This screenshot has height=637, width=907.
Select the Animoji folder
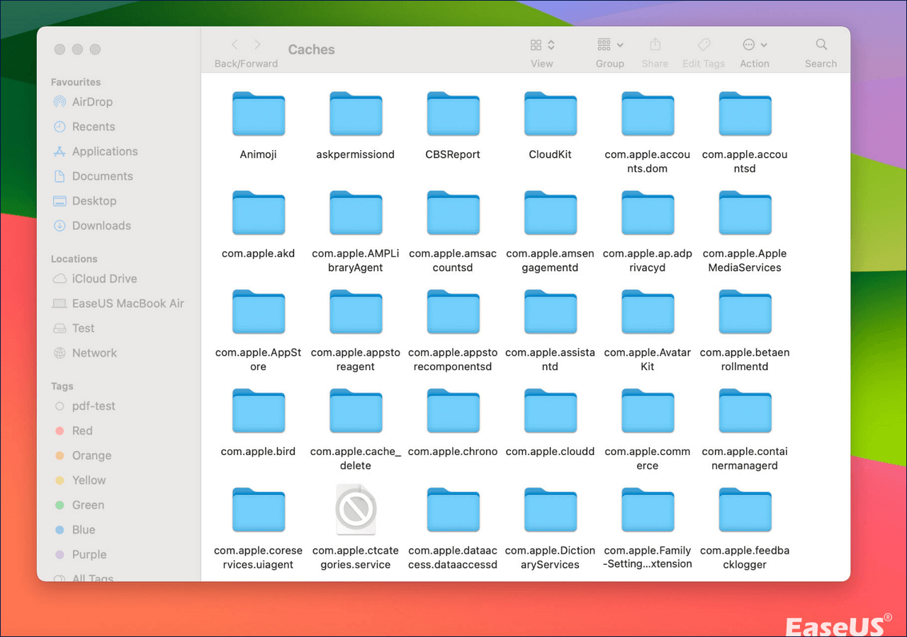[259, 115]
